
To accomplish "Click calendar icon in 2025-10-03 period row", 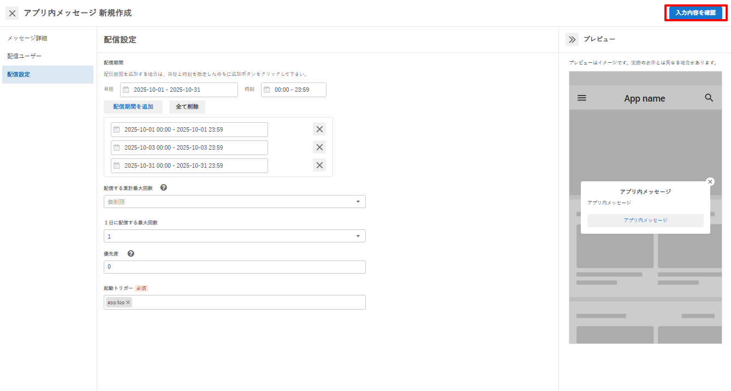I will pos(116,147).
